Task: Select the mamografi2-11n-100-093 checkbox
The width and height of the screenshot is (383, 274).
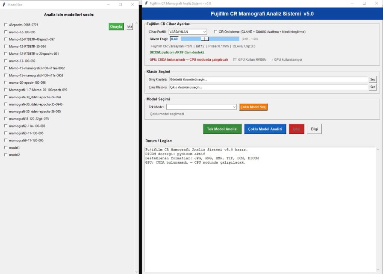Action: (6, 126)
